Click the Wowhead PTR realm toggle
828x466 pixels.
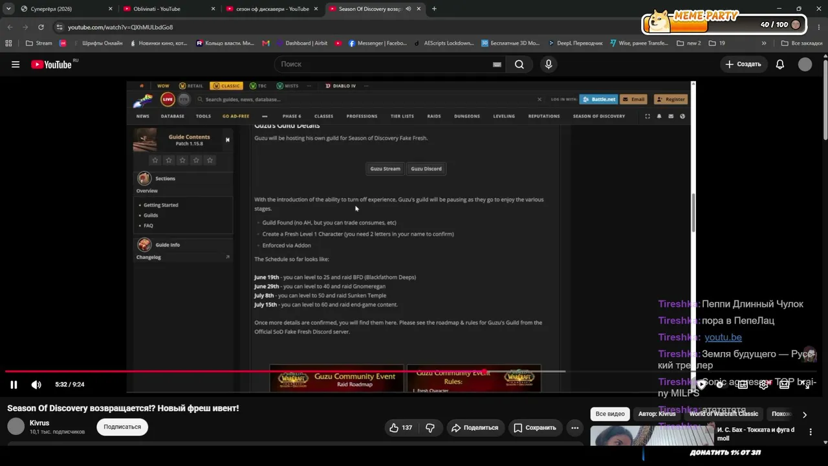(x=184, y=99)
